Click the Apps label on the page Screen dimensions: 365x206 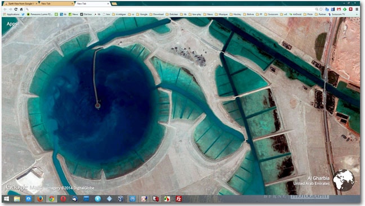(x=11, y=24)
